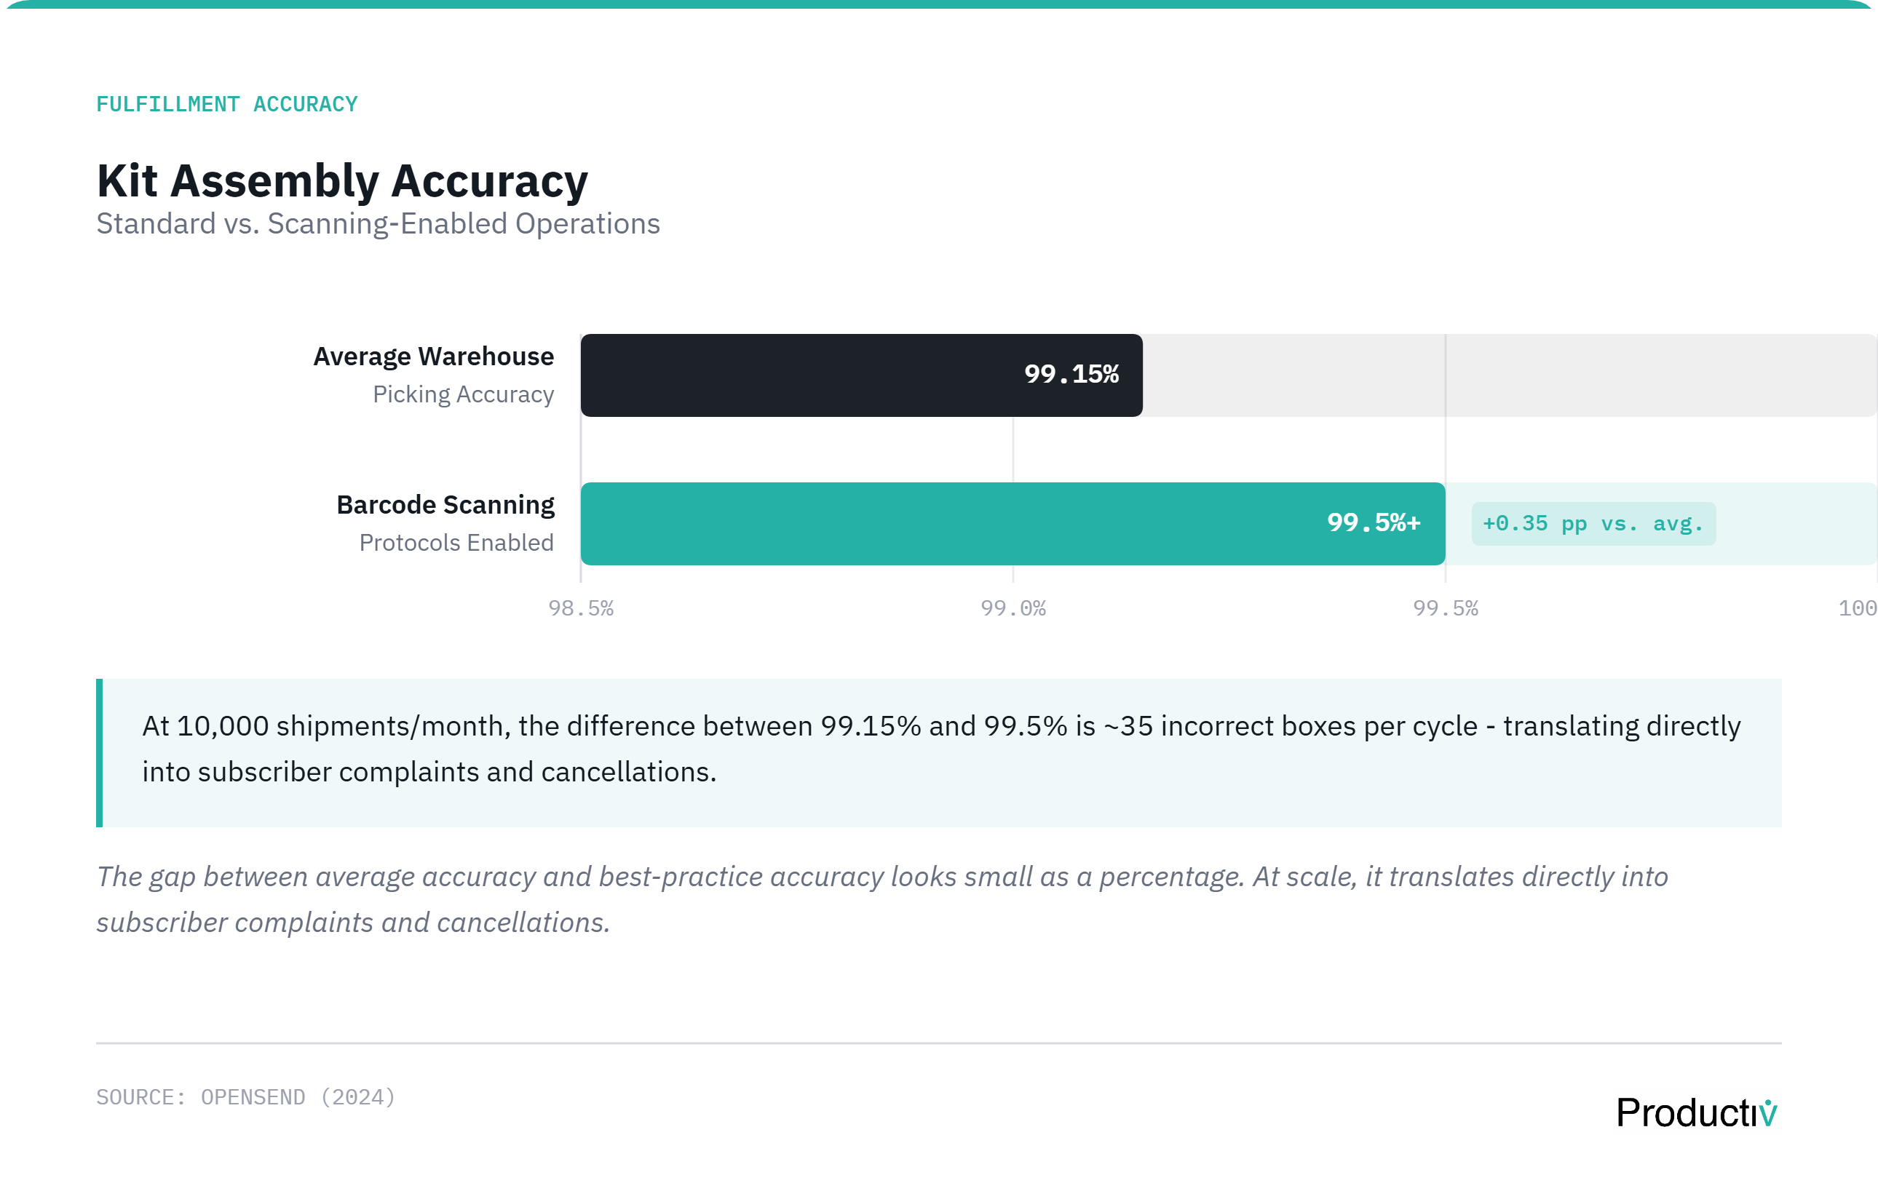Click the Standard vs. Scanning-Enabled Operations subtitle
Screen dimensions: 1878x1183
tap(378, 224)
